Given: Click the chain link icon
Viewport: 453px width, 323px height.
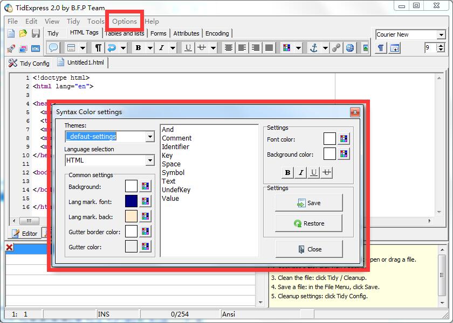Looking at the screenshot, I should click(337, 47).
